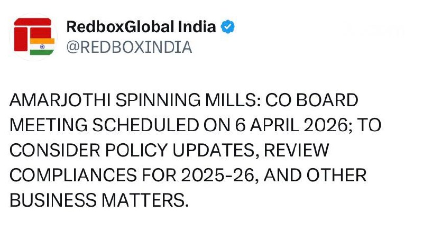Image resolution: width=423 pixels, height=231 pixels.
Task: Click the blue verified checkmark badge
Action: point(228,27)
